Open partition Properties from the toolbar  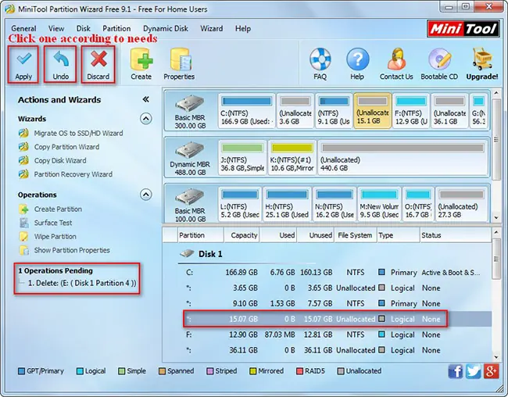coord(179,64)
